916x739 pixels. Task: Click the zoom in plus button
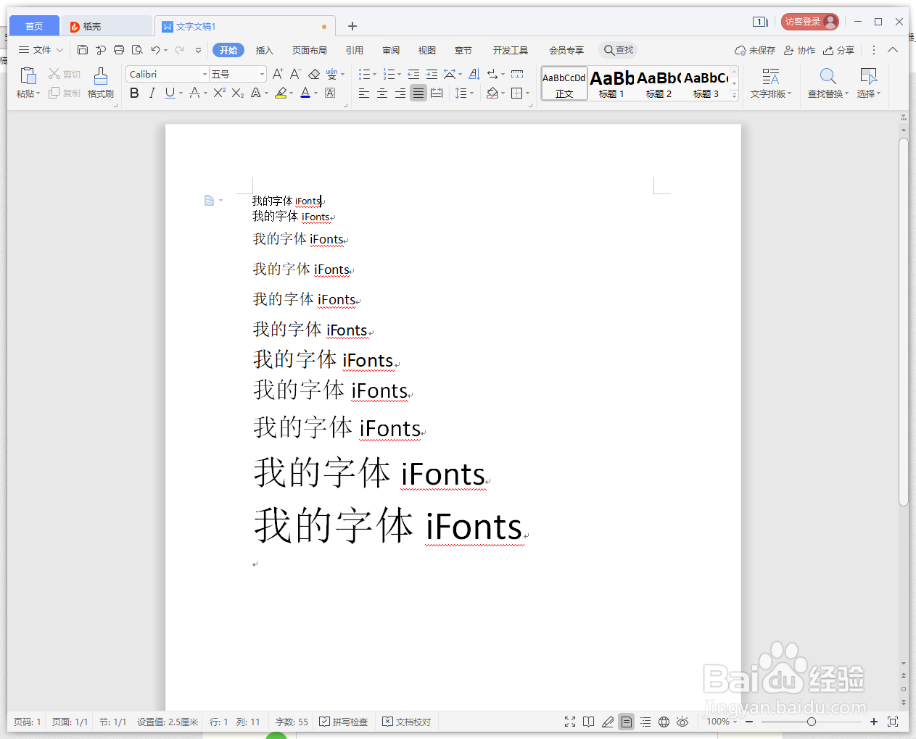click(x=874, y=722)
